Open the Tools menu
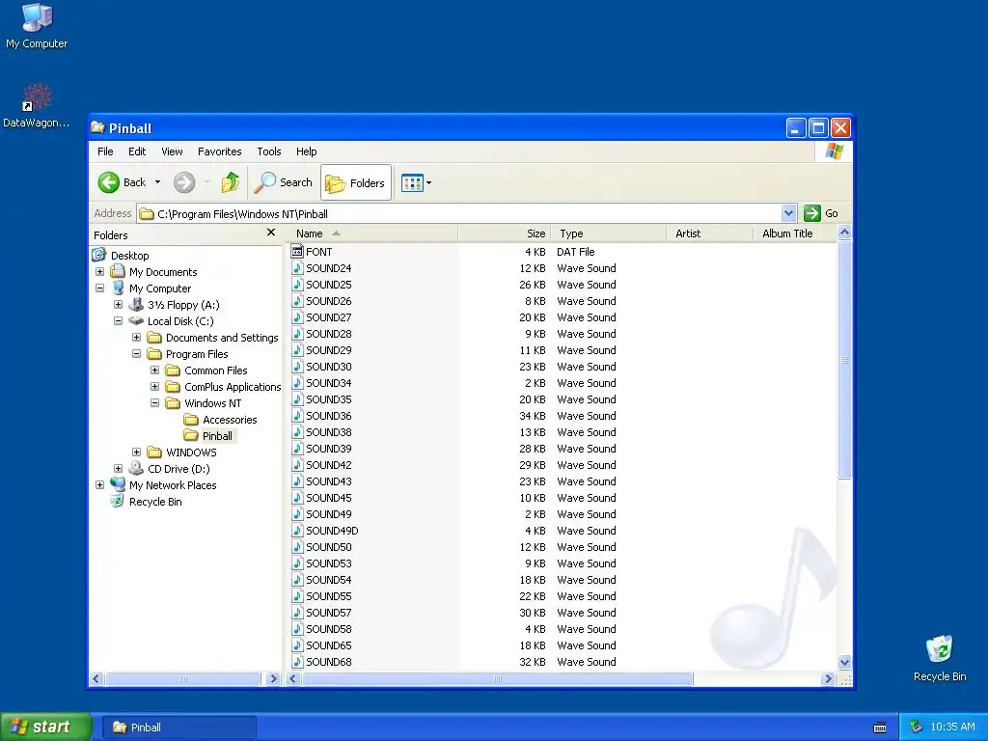 (x=268, y=151)
